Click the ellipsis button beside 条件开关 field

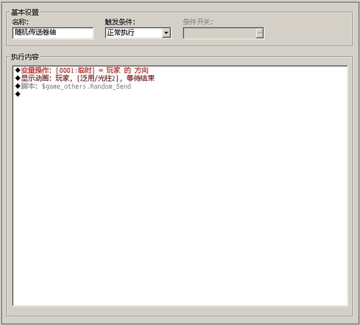point(260,33)
